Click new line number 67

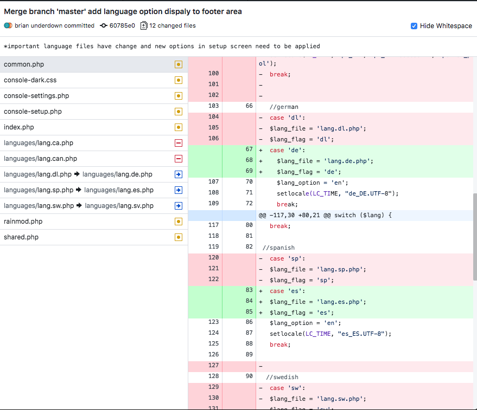pos(249,149)
